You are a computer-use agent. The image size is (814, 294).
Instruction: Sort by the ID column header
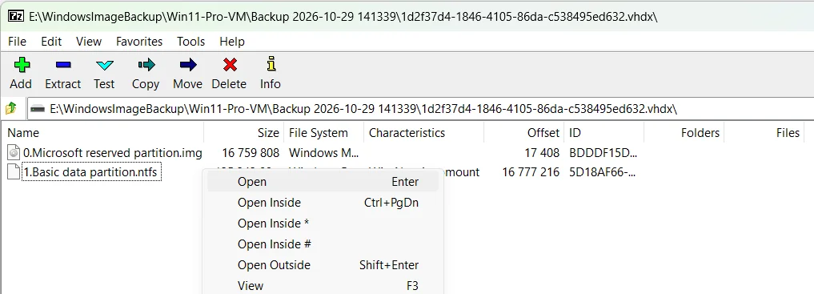(x=603, y=133)
